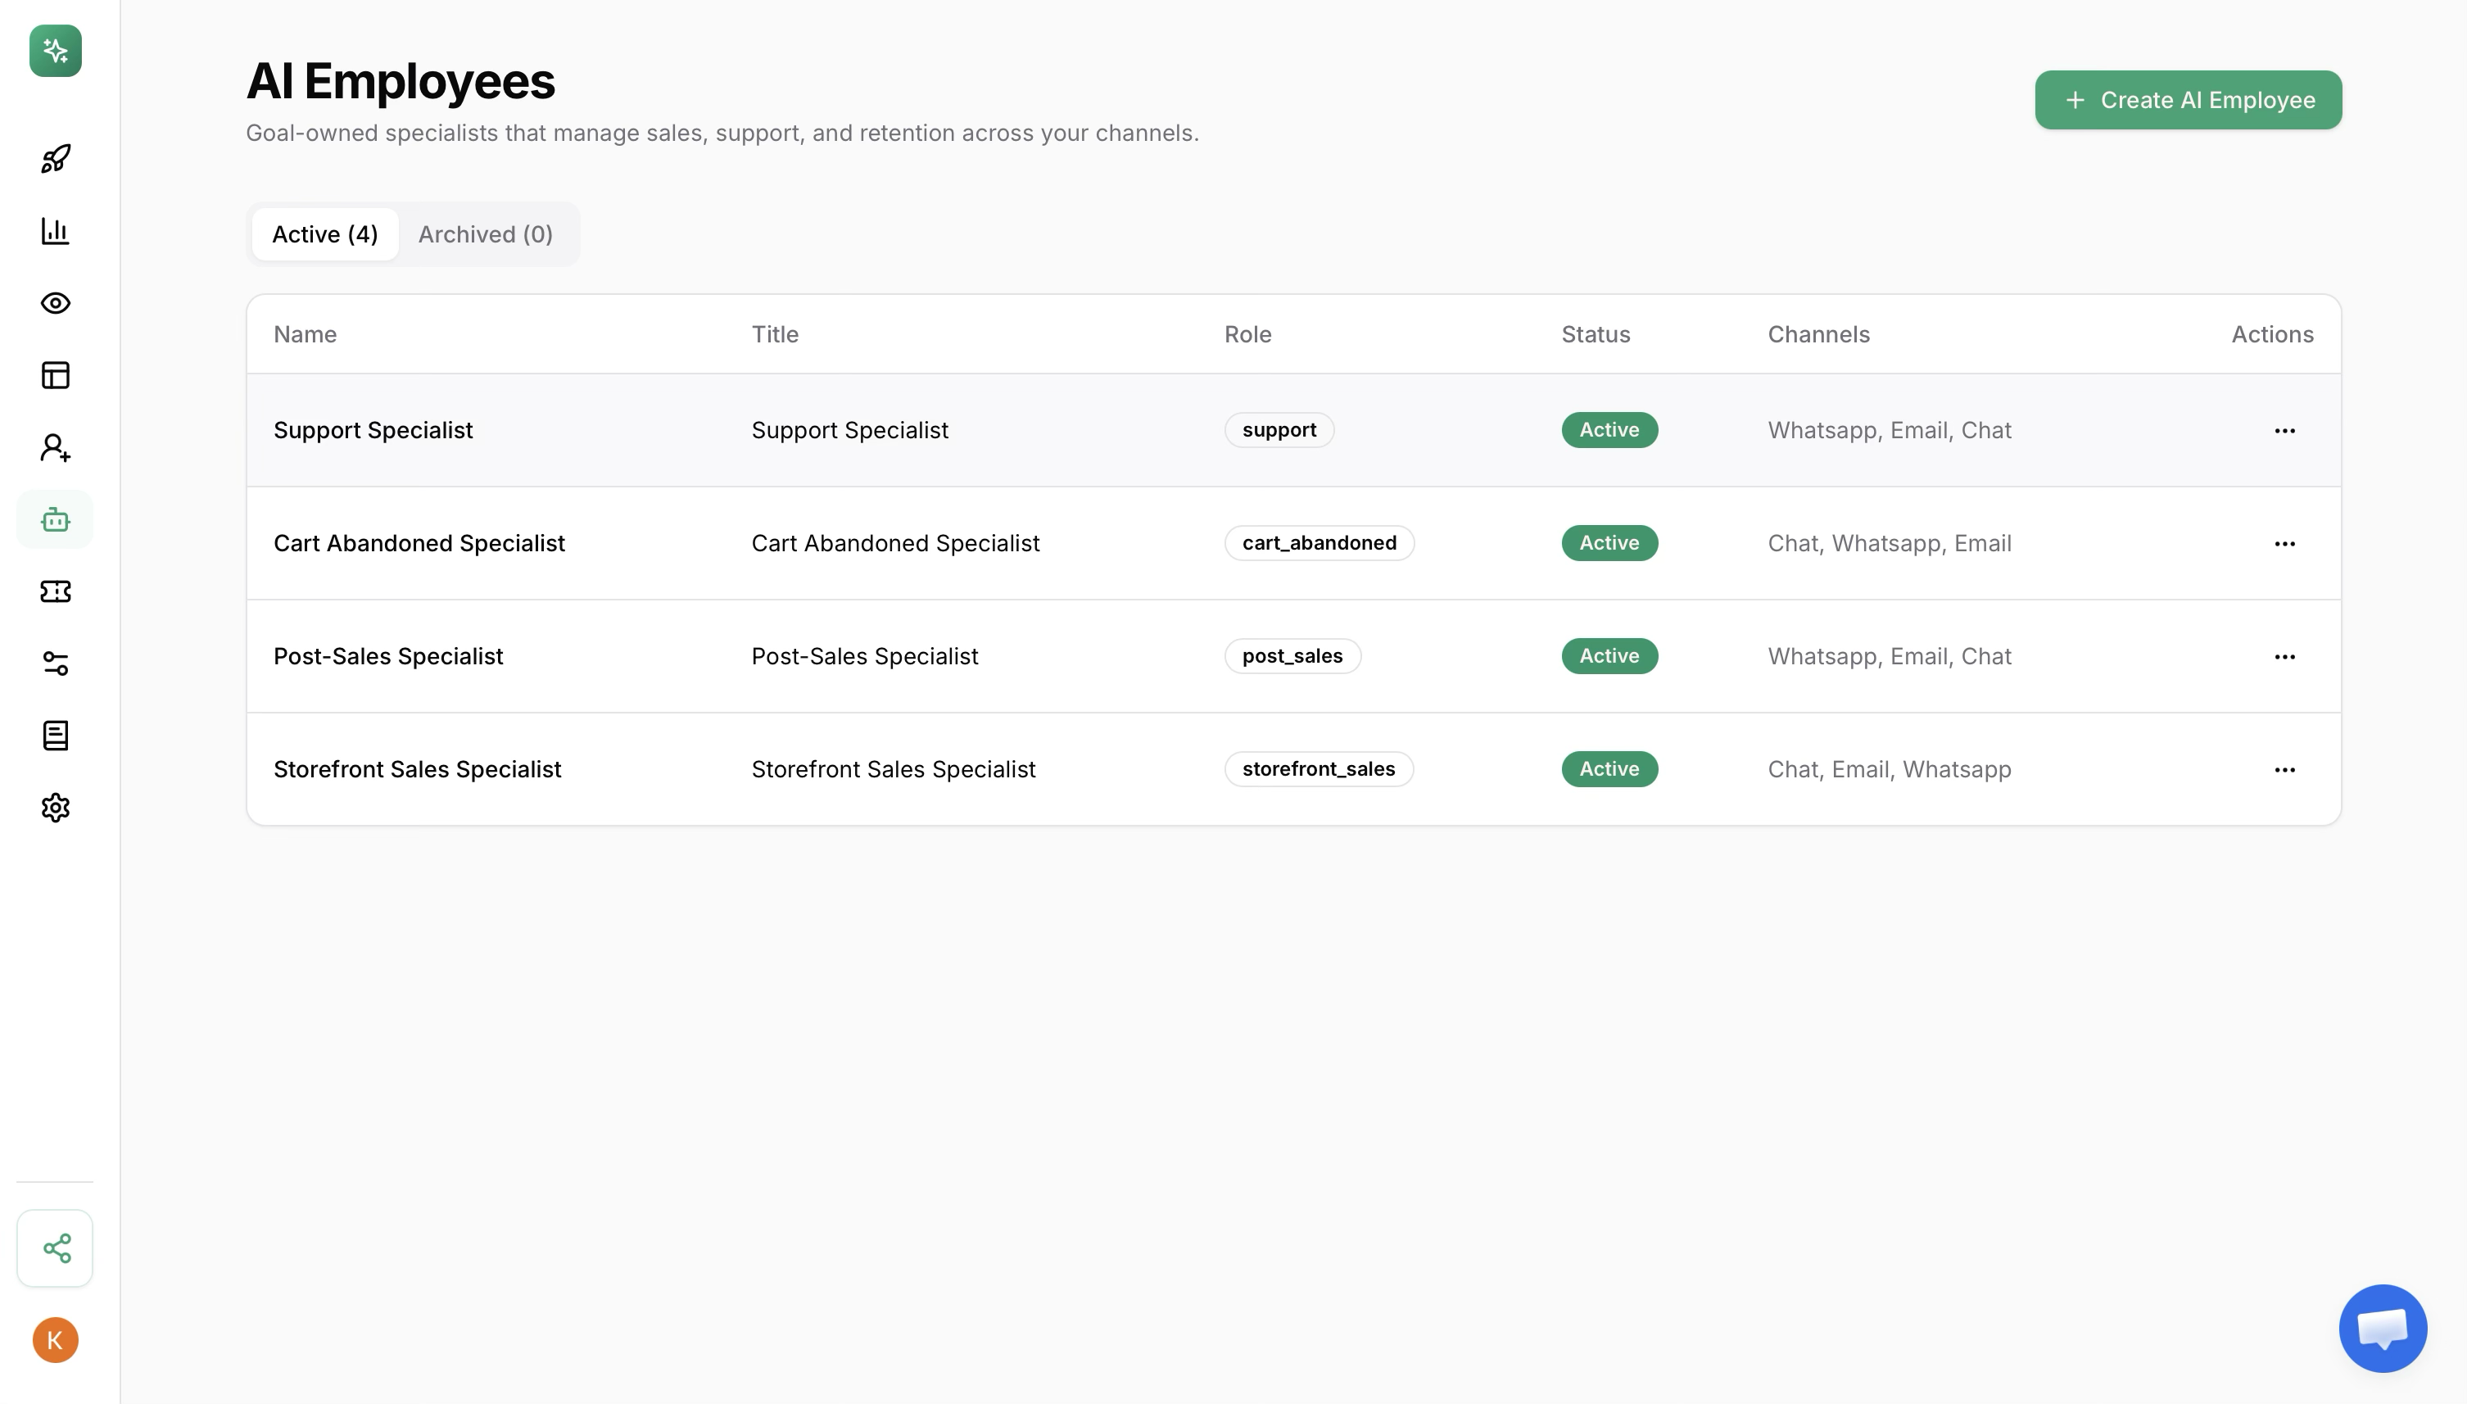
Task: Click the Post-Sales Specialist title cell
Action: [865, 655]
